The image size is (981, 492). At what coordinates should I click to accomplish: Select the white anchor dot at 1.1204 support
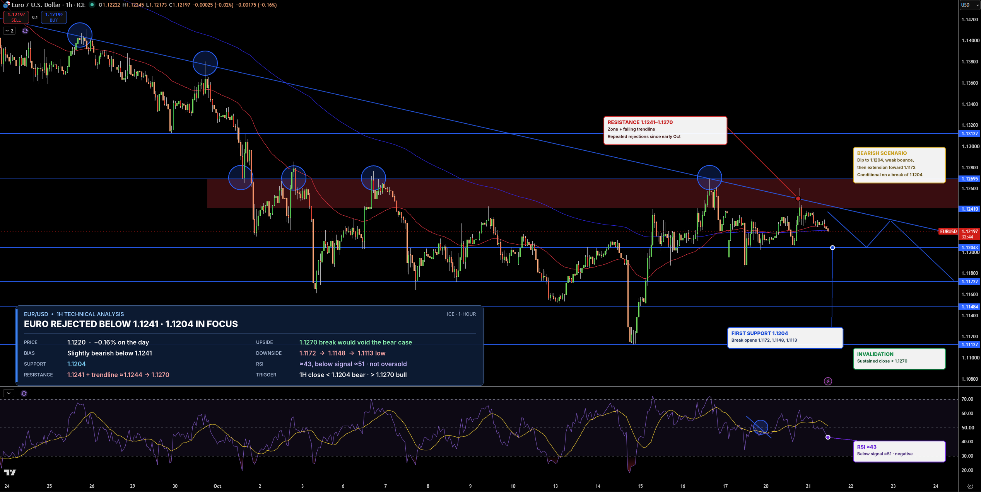coord(832,248)
